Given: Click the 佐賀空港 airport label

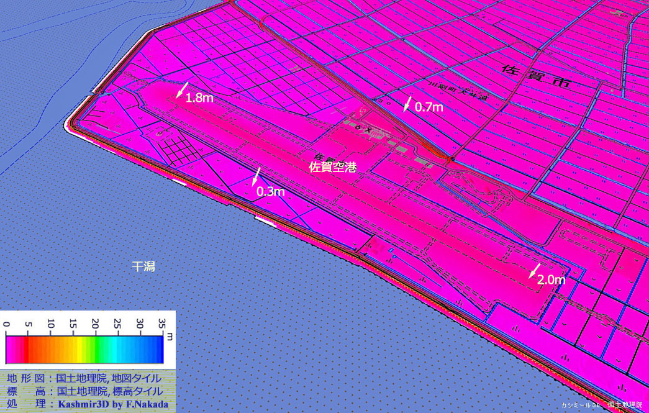Looking at the screenshot, I should point(333,166).
